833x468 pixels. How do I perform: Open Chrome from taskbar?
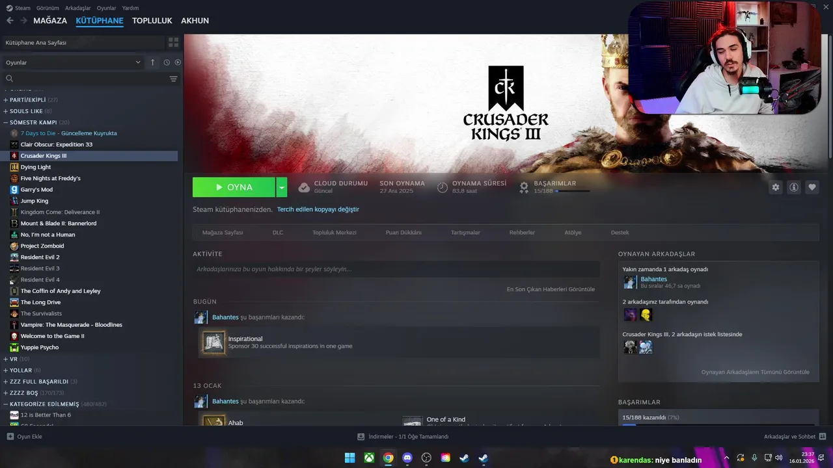pos(388,458)
